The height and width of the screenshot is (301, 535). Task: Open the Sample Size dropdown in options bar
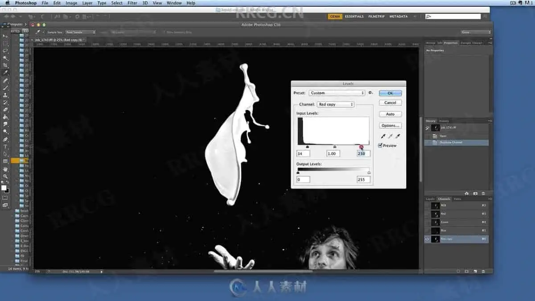click(x=81, y=32)
